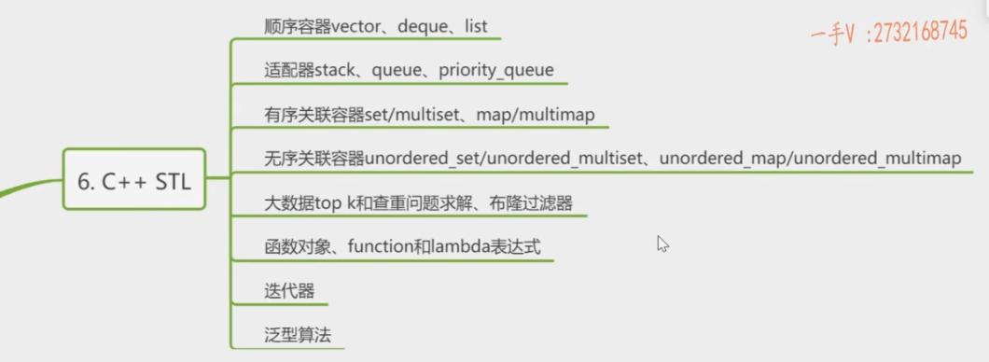Select the 顺序容器 sequence containers node
The width and height of the screenshot is (989, 362).
[376, 26]
